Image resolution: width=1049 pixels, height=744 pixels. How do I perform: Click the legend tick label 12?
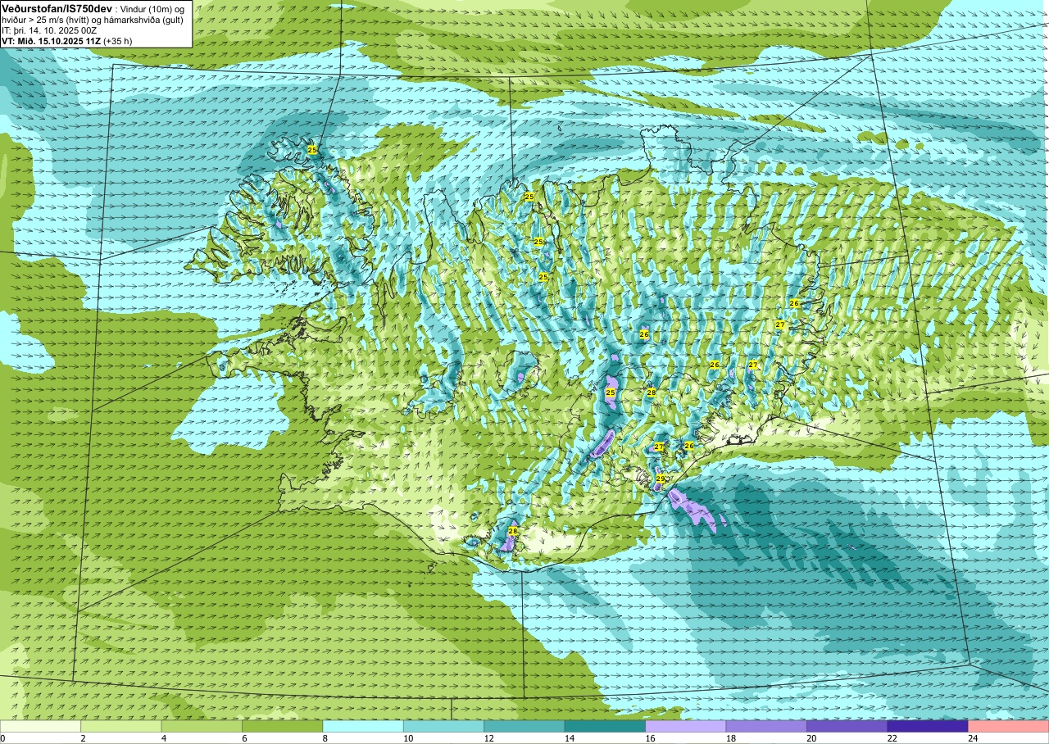point(489,738)
